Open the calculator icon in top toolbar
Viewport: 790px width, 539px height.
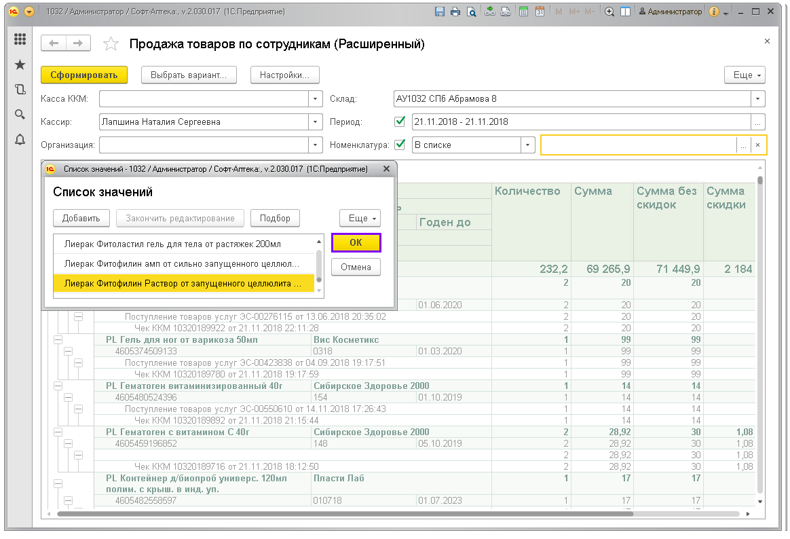coord(523,12)
